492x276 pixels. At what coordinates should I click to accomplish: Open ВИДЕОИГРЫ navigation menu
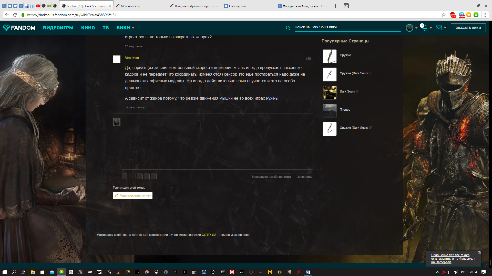pyautogui.click(x=58, y=28)
